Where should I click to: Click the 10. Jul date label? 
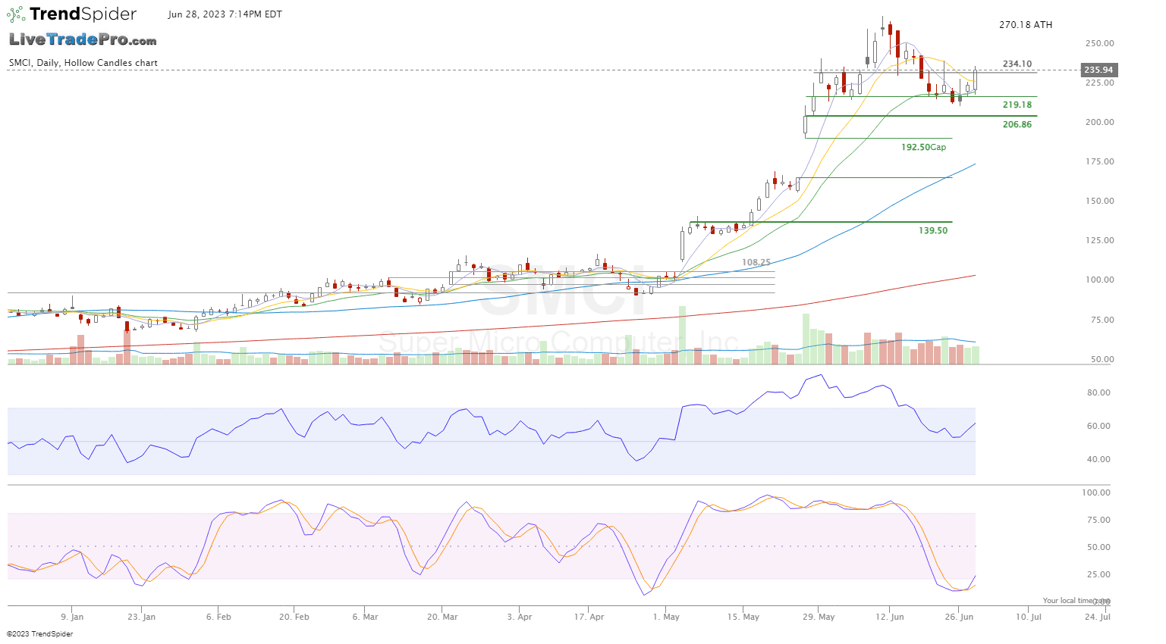coord(1028,617)
